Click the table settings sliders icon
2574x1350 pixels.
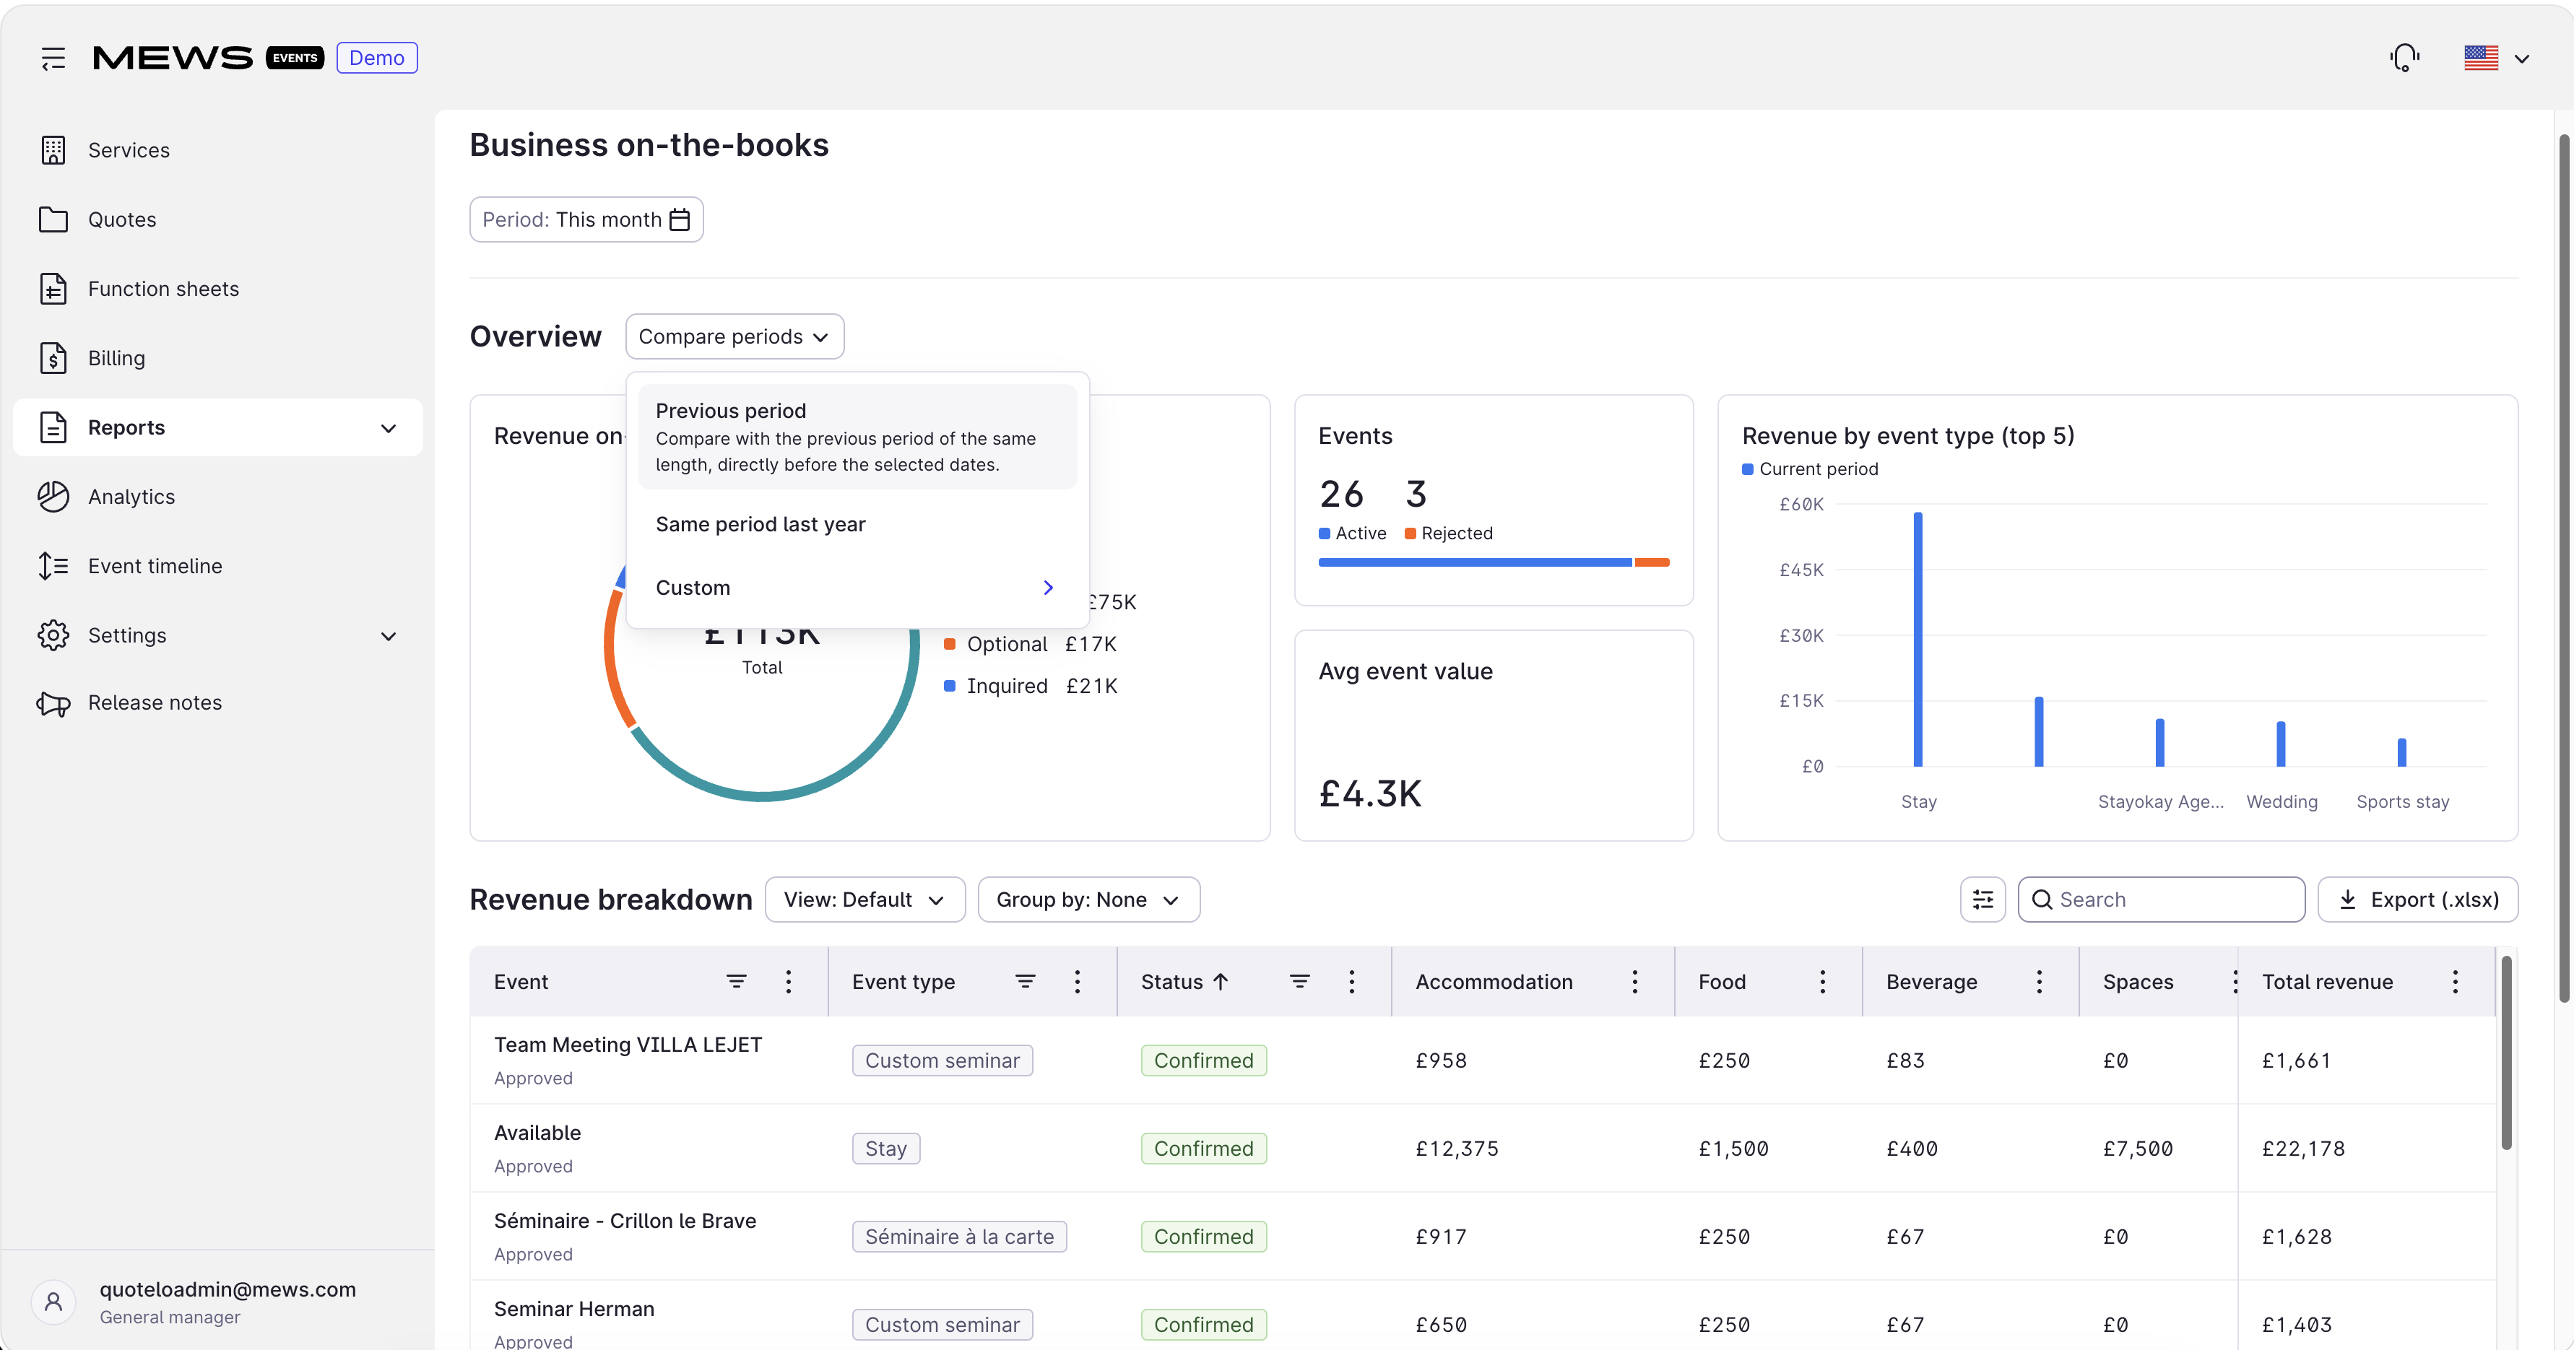[x=1982, y=900]
